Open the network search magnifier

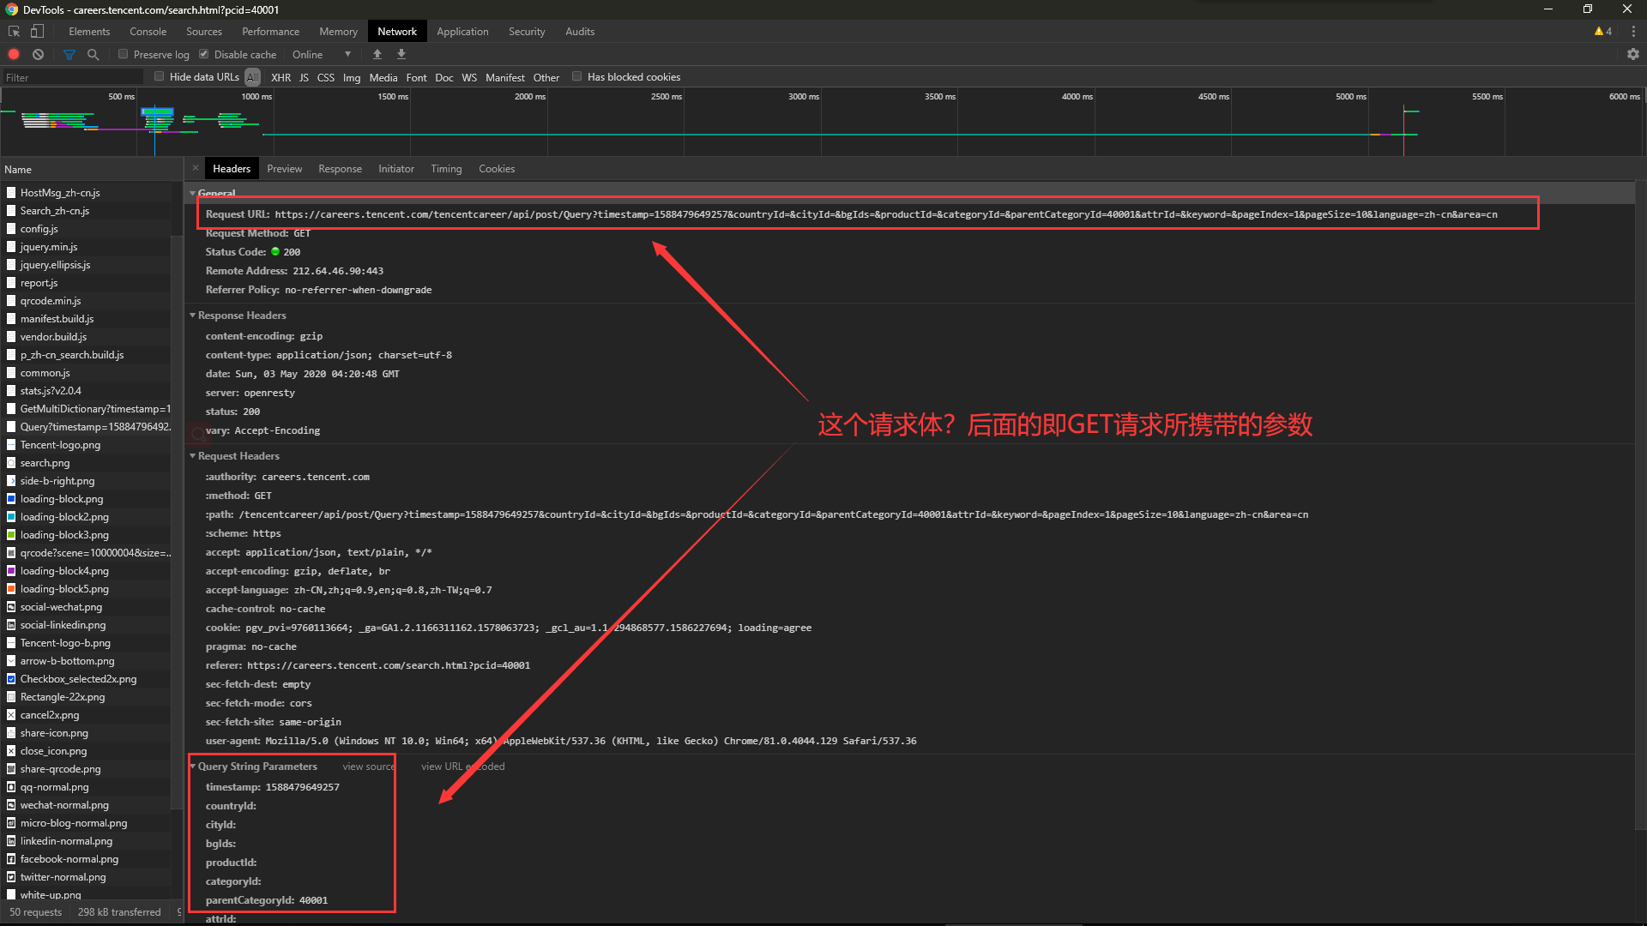94,54
